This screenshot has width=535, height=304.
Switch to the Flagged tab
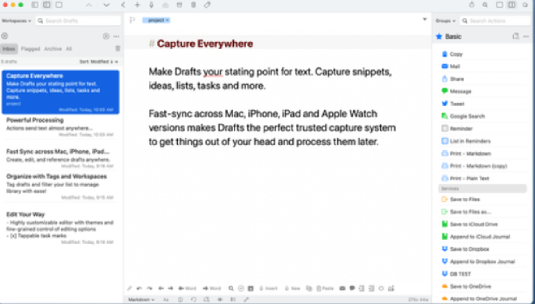click(30, 49)
